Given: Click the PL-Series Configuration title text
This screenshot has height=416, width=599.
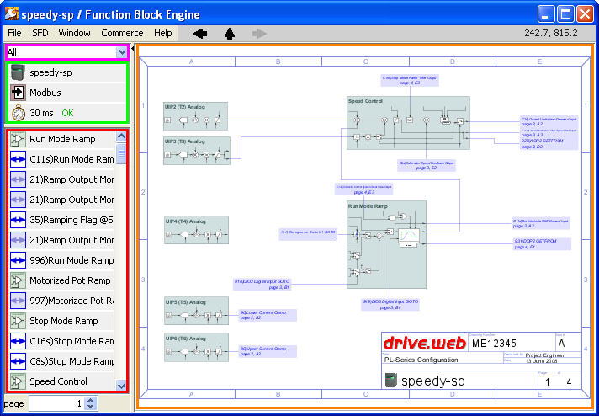Looking at the screenshot, I should point(421,360).
